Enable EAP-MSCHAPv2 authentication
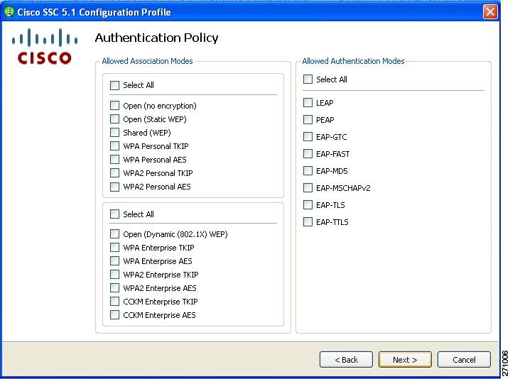 [x=308, y=188]
